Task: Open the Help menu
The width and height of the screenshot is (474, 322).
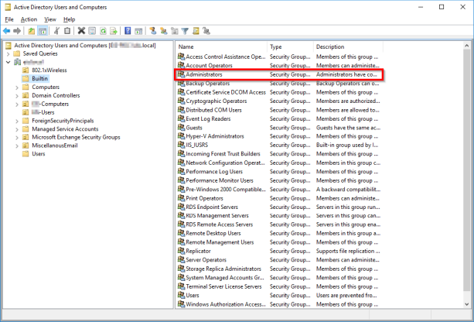Action: pos(69,19)
